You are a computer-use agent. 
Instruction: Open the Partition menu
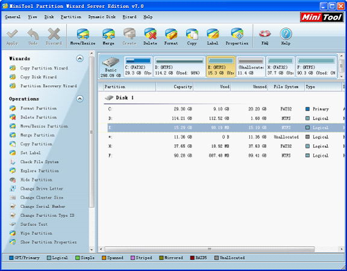pyautogui.click(x=71, y=17)
